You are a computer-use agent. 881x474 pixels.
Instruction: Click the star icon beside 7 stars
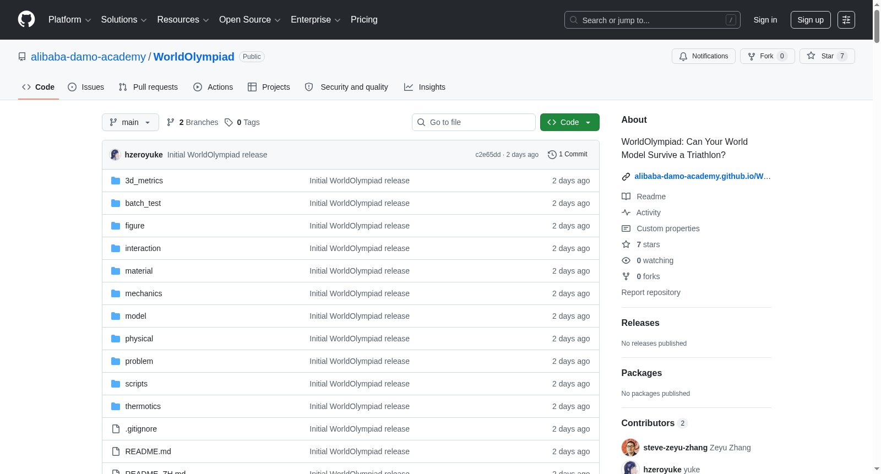click(626, 244)
